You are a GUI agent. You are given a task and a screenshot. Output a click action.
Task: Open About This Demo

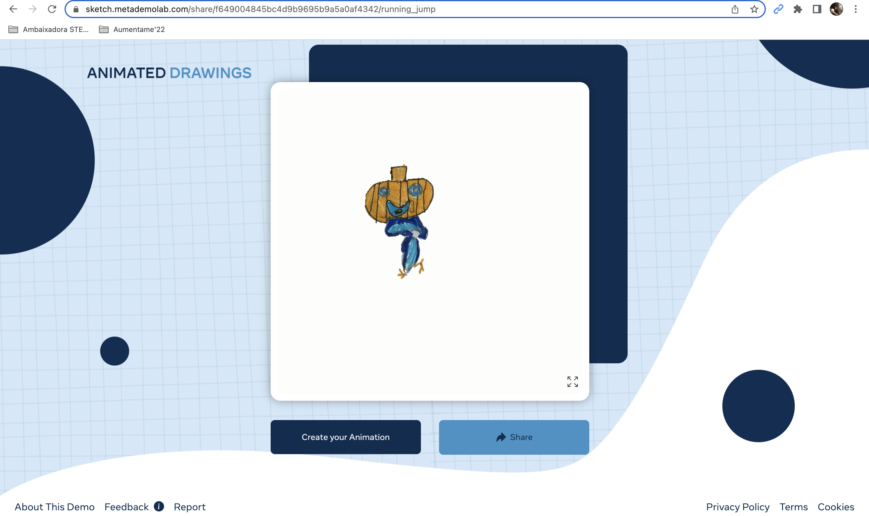[x=55, y=507]
